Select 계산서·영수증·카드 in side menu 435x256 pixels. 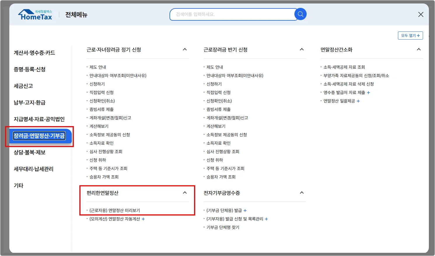[34, 53]
